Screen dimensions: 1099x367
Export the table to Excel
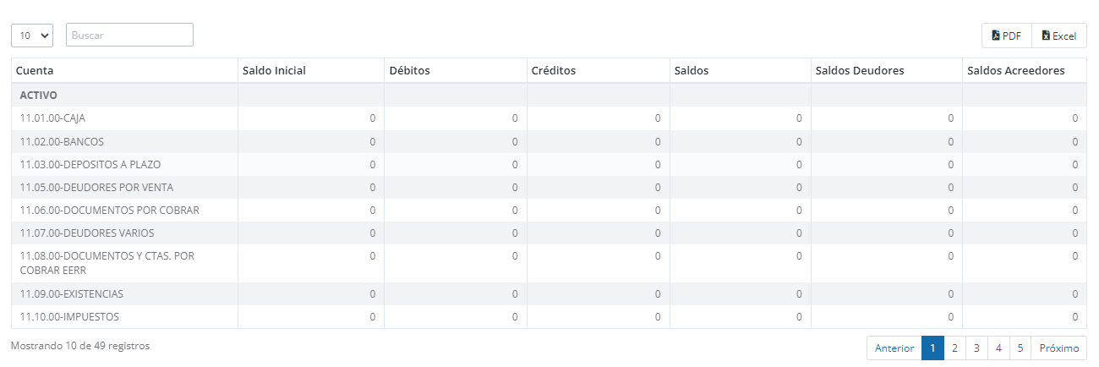tap(1059, 36)
